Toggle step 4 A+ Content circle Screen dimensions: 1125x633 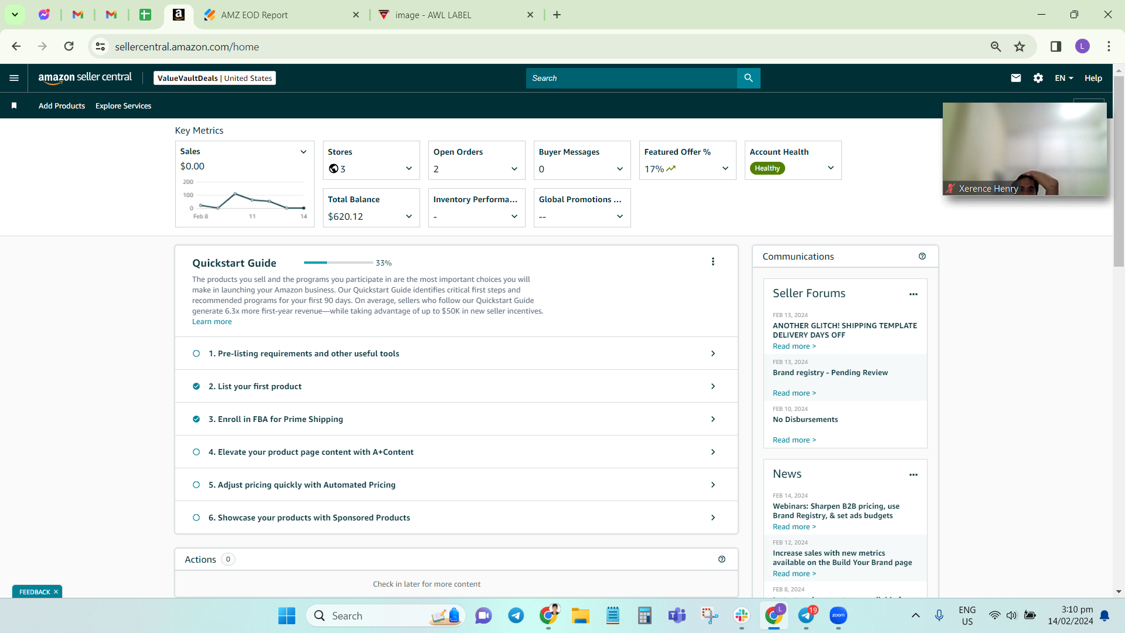click(x=196, y=452)
